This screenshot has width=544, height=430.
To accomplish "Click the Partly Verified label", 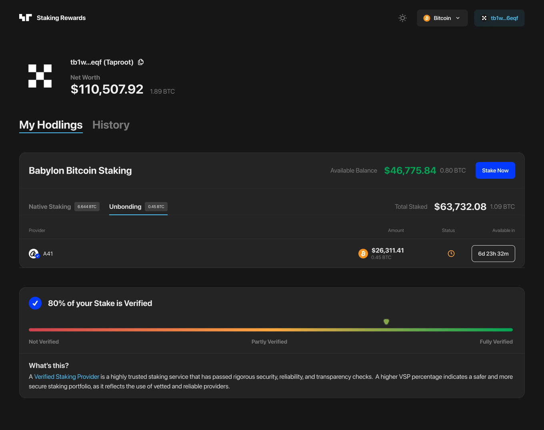I will tap(269, 342).
